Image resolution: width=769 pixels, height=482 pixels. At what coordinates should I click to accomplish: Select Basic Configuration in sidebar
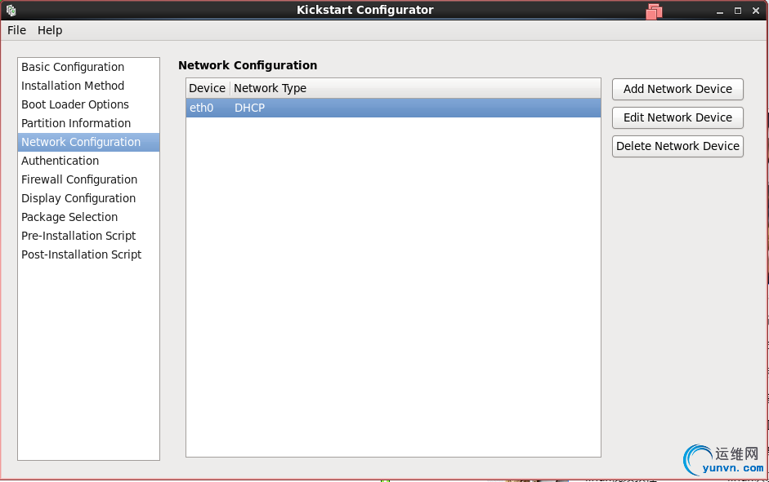click(x=88, y=67)
